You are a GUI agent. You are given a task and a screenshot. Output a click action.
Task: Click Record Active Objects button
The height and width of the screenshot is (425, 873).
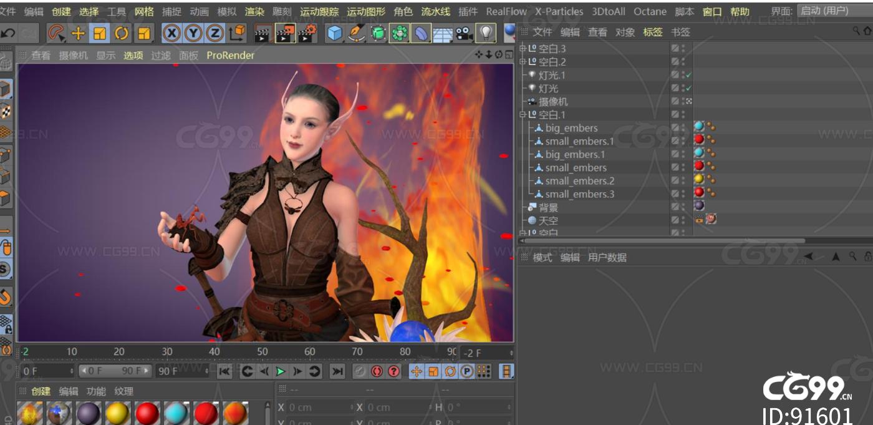pyautogui.click(x=360, y=371)
